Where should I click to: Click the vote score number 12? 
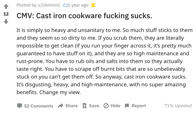point(6,14)
